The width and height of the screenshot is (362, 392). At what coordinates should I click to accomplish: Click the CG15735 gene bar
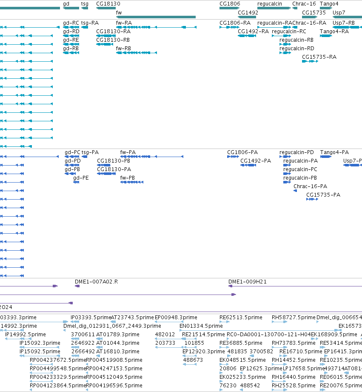(x=310, y=17)
